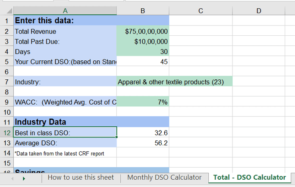The height and width of the screenshot is (187, 295).
Task: Select row 9 header
Action: (x=7, y=102)
